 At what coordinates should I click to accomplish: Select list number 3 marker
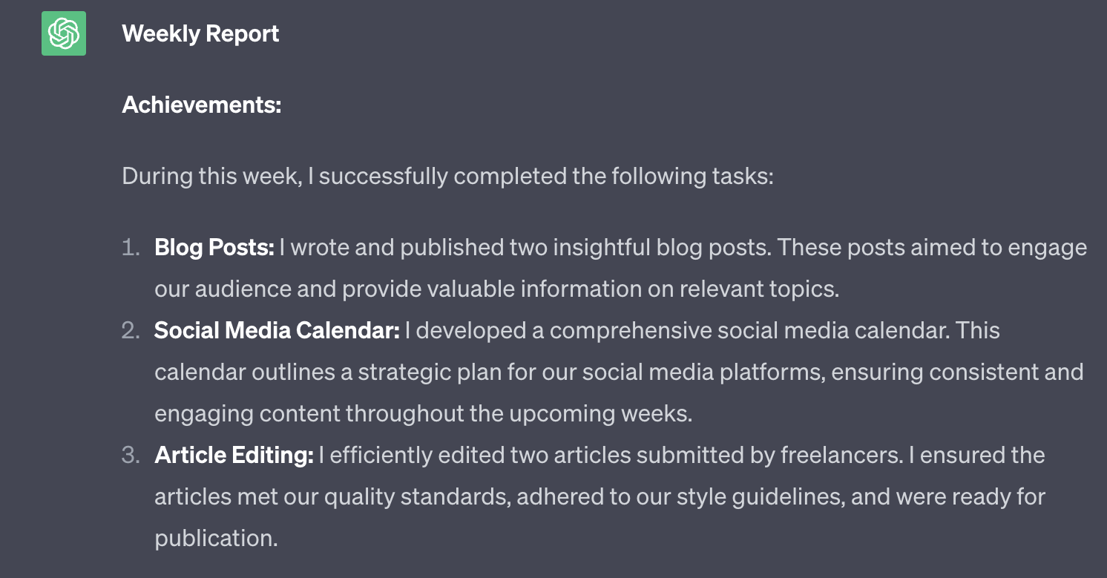coord(131,455)
